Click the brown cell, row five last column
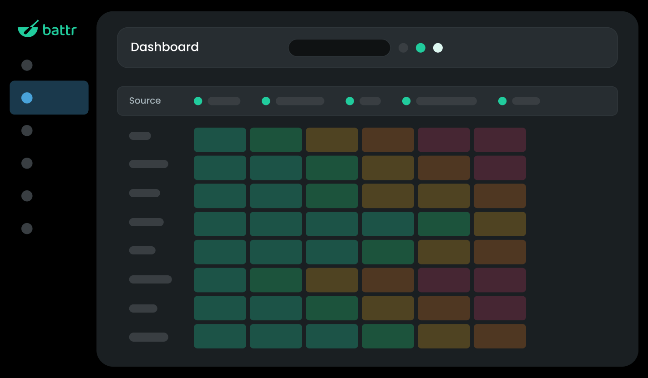648x378 pixels. coord(500,252)
